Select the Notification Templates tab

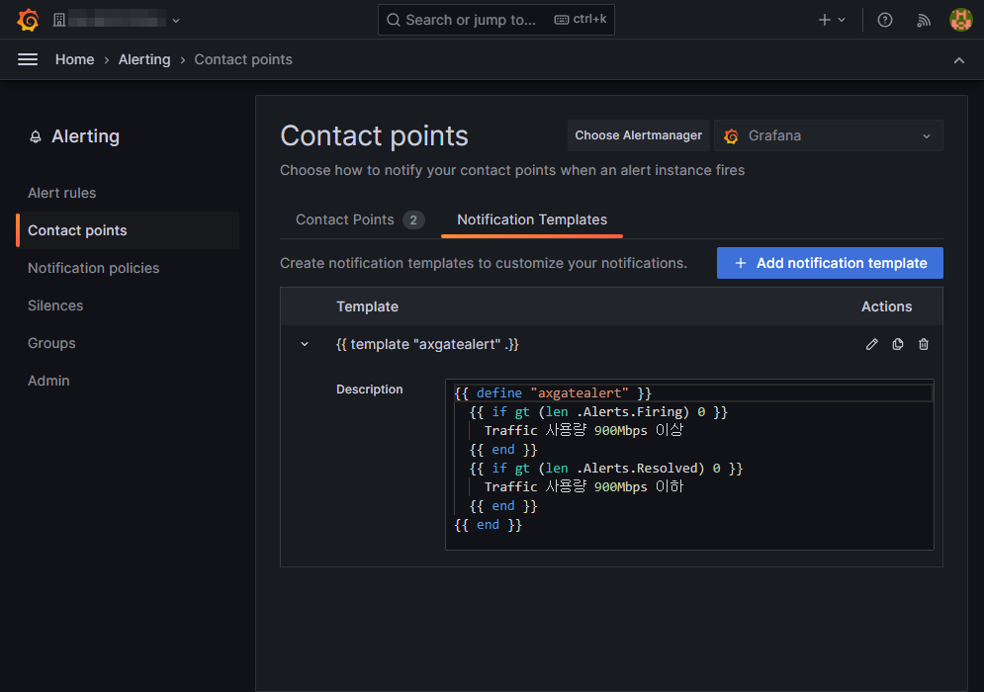click(532, 219)
